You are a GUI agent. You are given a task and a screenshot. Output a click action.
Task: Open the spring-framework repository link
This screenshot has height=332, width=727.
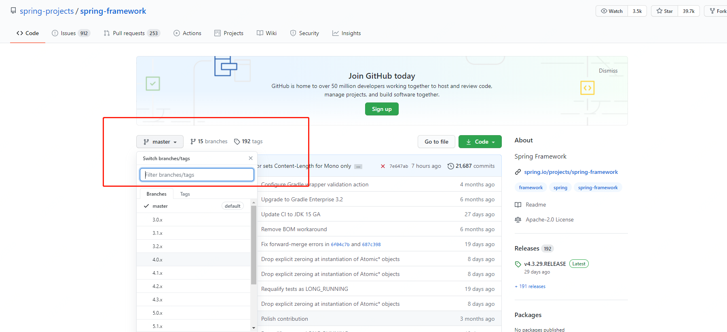coord(113,11)
